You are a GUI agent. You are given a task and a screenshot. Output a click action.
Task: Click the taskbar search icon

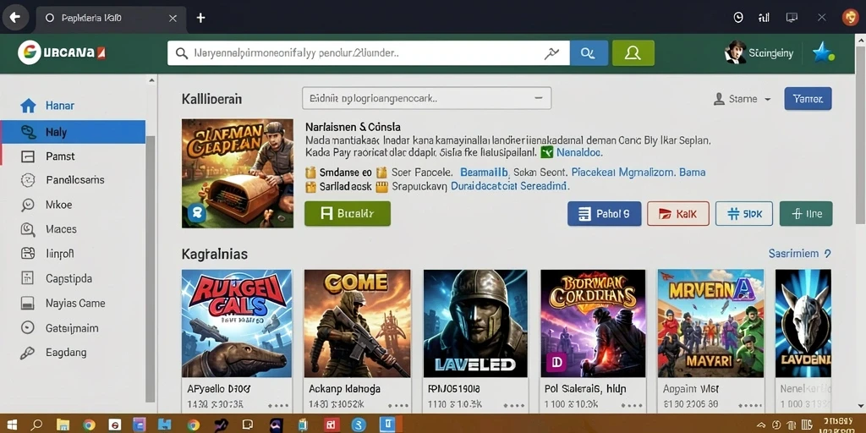point(36,425)
